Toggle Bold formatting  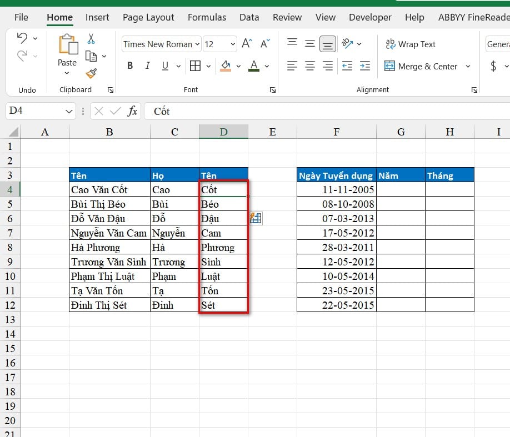[130, 66]
